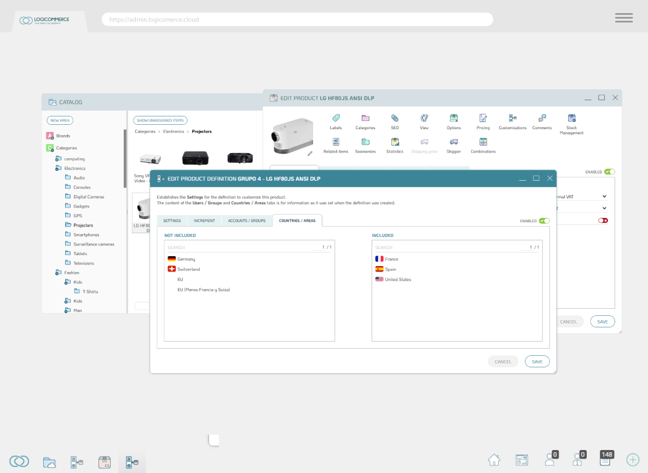Open the hamburger menu at top right
Screen dimensions: 648x473
click(623, 18)
